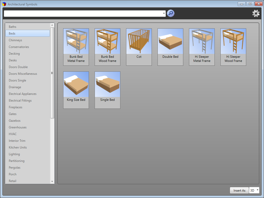
Task: Open the search box dropdown list
Action: (163, 13)
